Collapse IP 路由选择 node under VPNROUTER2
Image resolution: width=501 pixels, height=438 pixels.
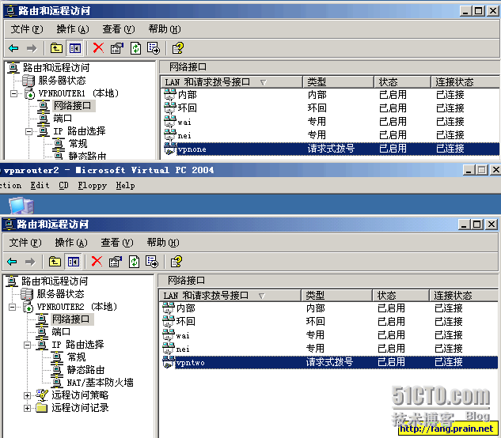28,345
